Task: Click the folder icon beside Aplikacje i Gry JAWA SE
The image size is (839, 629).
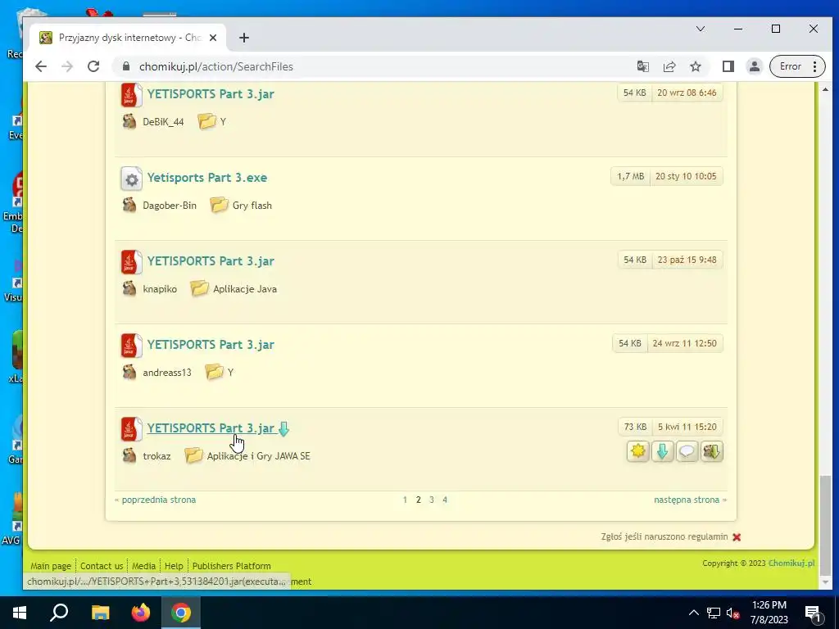Action: 193,455
